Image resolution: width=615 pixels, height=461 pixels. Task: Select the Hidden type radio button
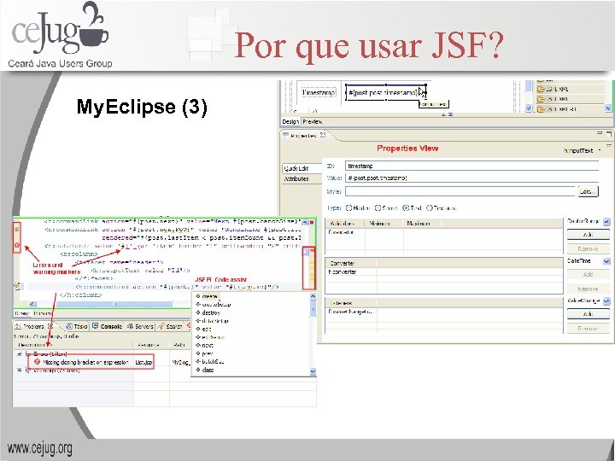(348, 207)
